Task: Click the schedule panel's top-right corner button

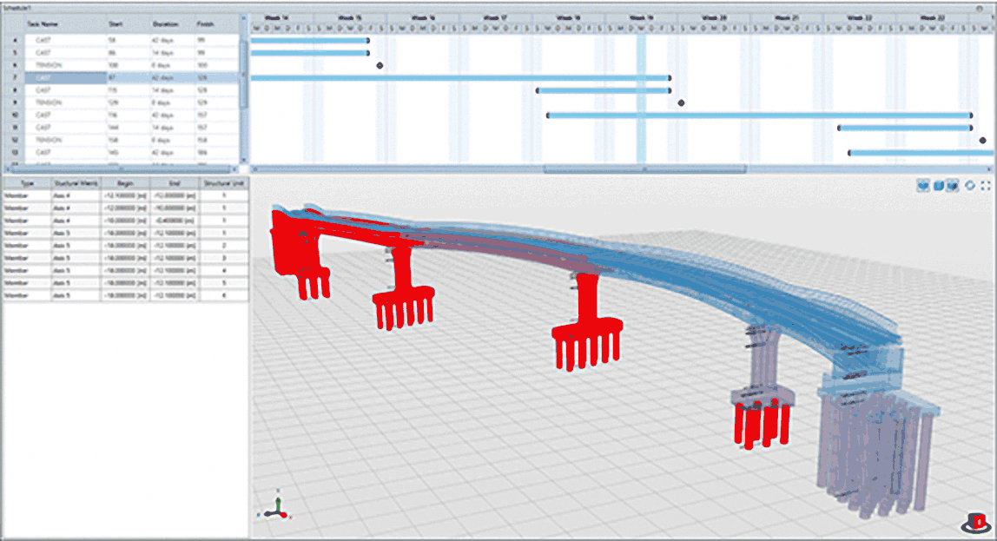Action: click(x=980, y=8)
